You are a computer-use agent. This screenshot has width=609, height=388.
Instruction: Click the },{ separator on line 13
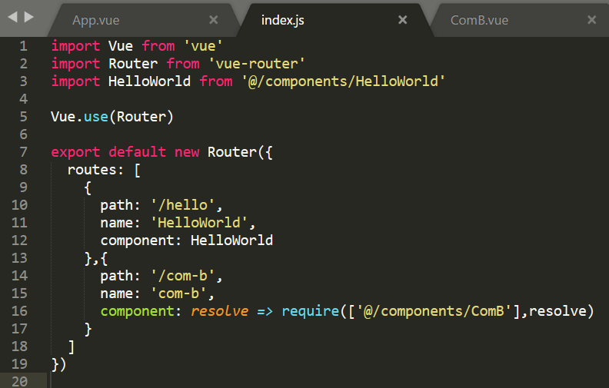[x=96, y=258]
